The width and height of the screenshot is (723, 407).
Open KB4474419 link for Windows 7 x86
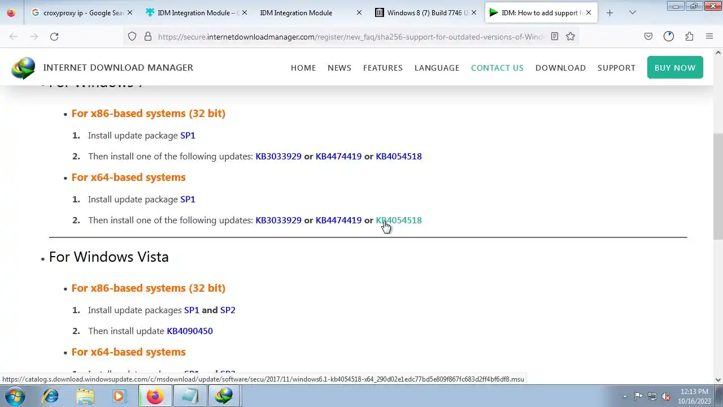tap(338, 156)
